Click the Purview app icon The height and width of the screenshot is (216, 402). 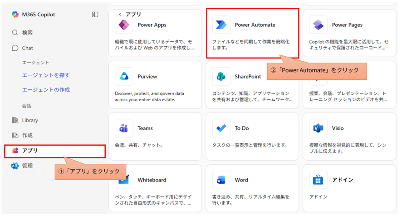pos(124,76)
